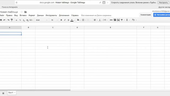Move document with the folder icon
Viewport: 170px width, 96px height.
[25, 12]
